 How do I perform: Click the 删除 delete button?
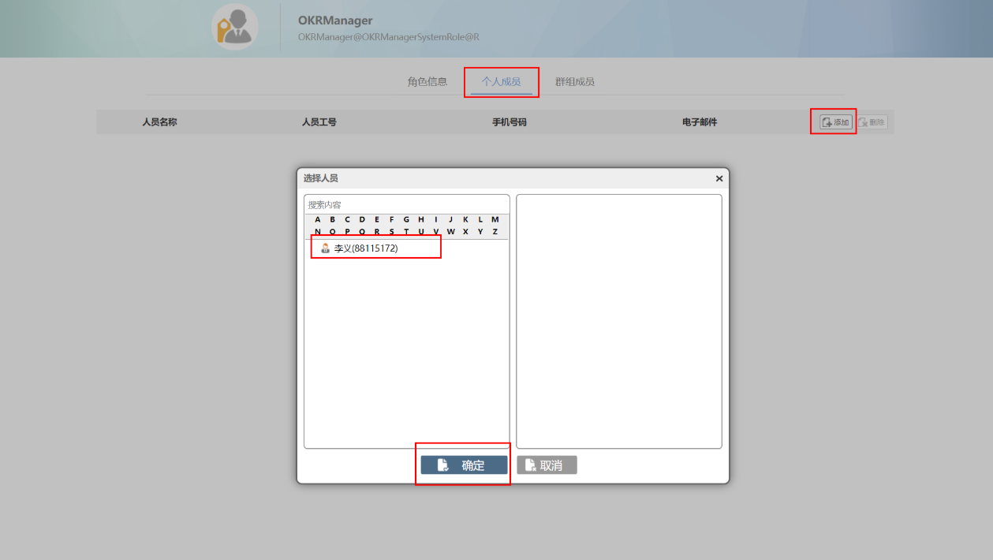click(x=872, y=122)
